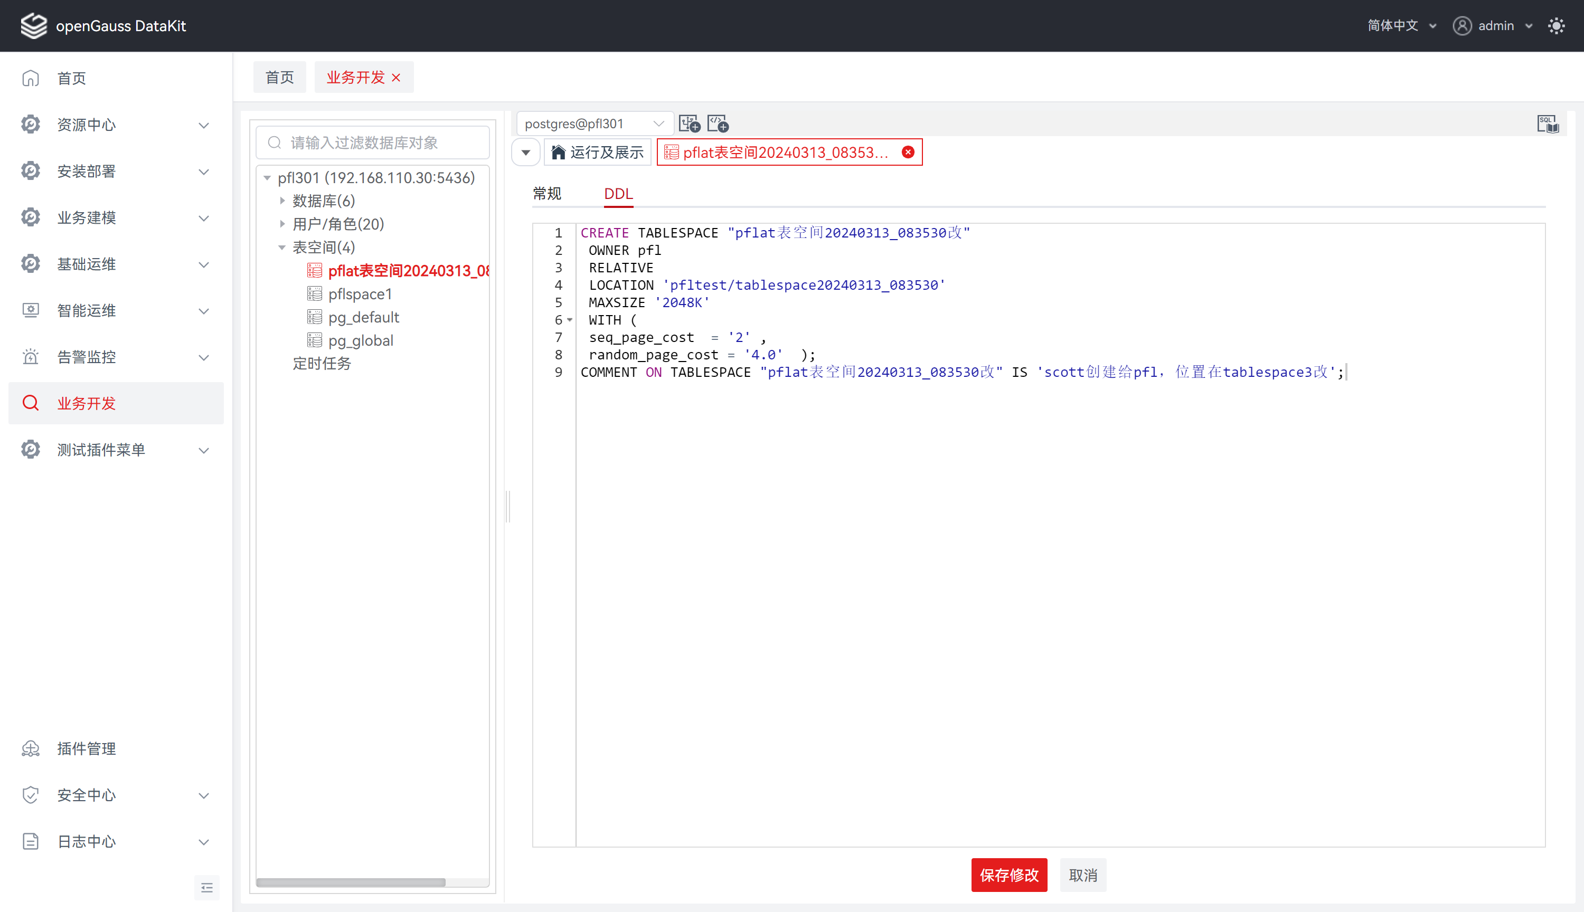Screen dimensions: 1584x912
Task: Select the 定时任务 tree item
Action: (322, 363)
